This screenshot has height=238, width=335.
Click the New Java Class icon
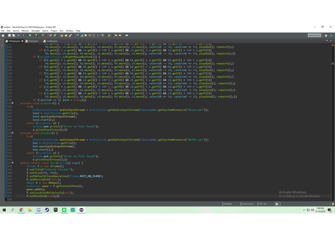pyautogui.click(x=55, y=35)
